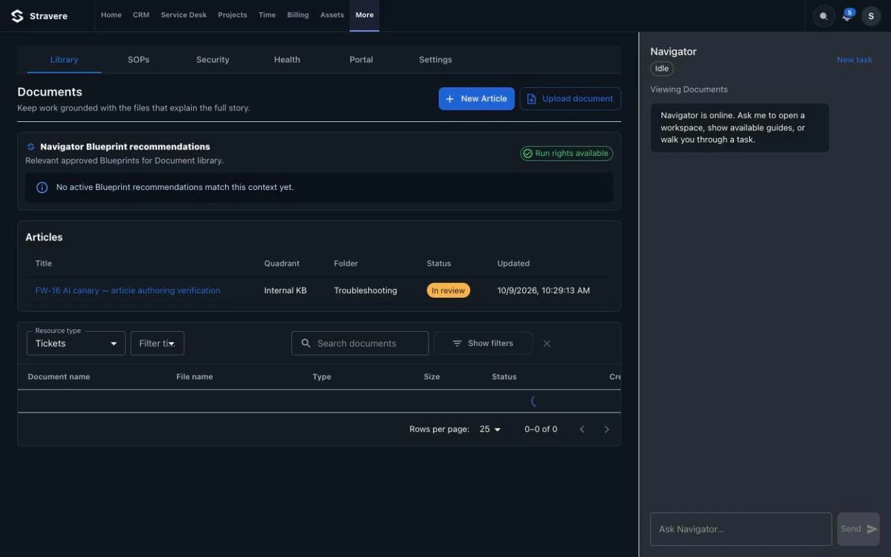This screenshot has height=557, width=891.
Task: Open the Projects menu
Action: click(232, 15)
